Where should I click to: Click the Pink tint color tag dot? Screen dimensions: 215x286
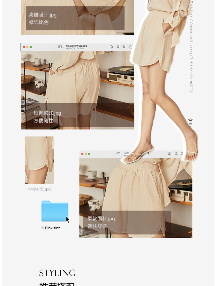click(x=42, y=228)
